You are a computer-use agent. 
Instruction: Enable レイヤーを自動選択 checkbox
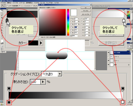pos(7,6)
